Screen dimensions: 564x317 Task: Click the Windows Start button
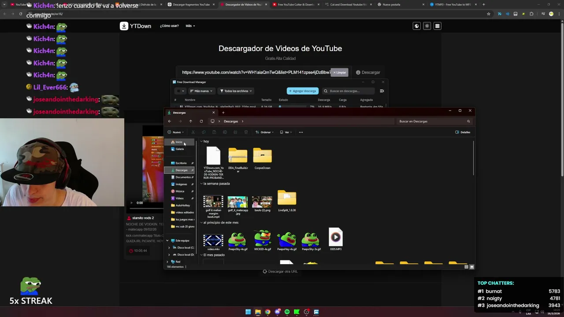click(x=248, y=312)
